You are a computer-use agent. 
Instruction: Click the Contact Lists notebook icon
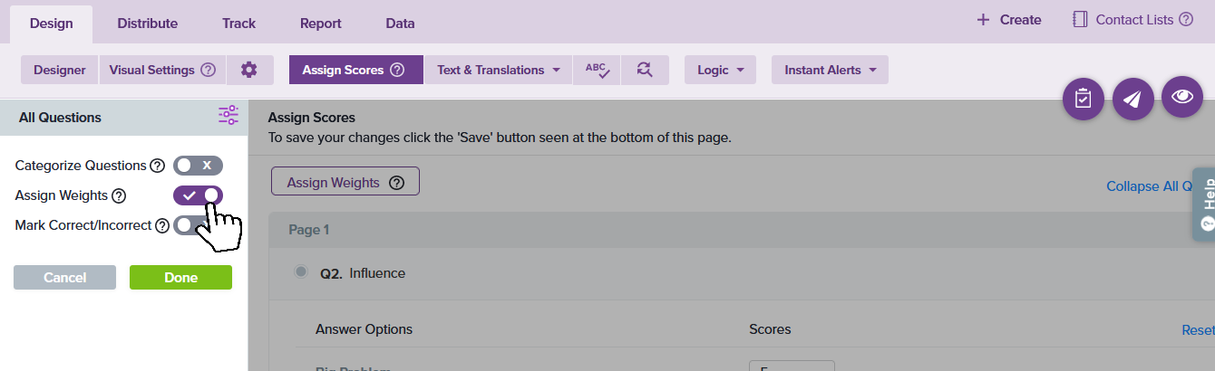[x=1080, y=20]
